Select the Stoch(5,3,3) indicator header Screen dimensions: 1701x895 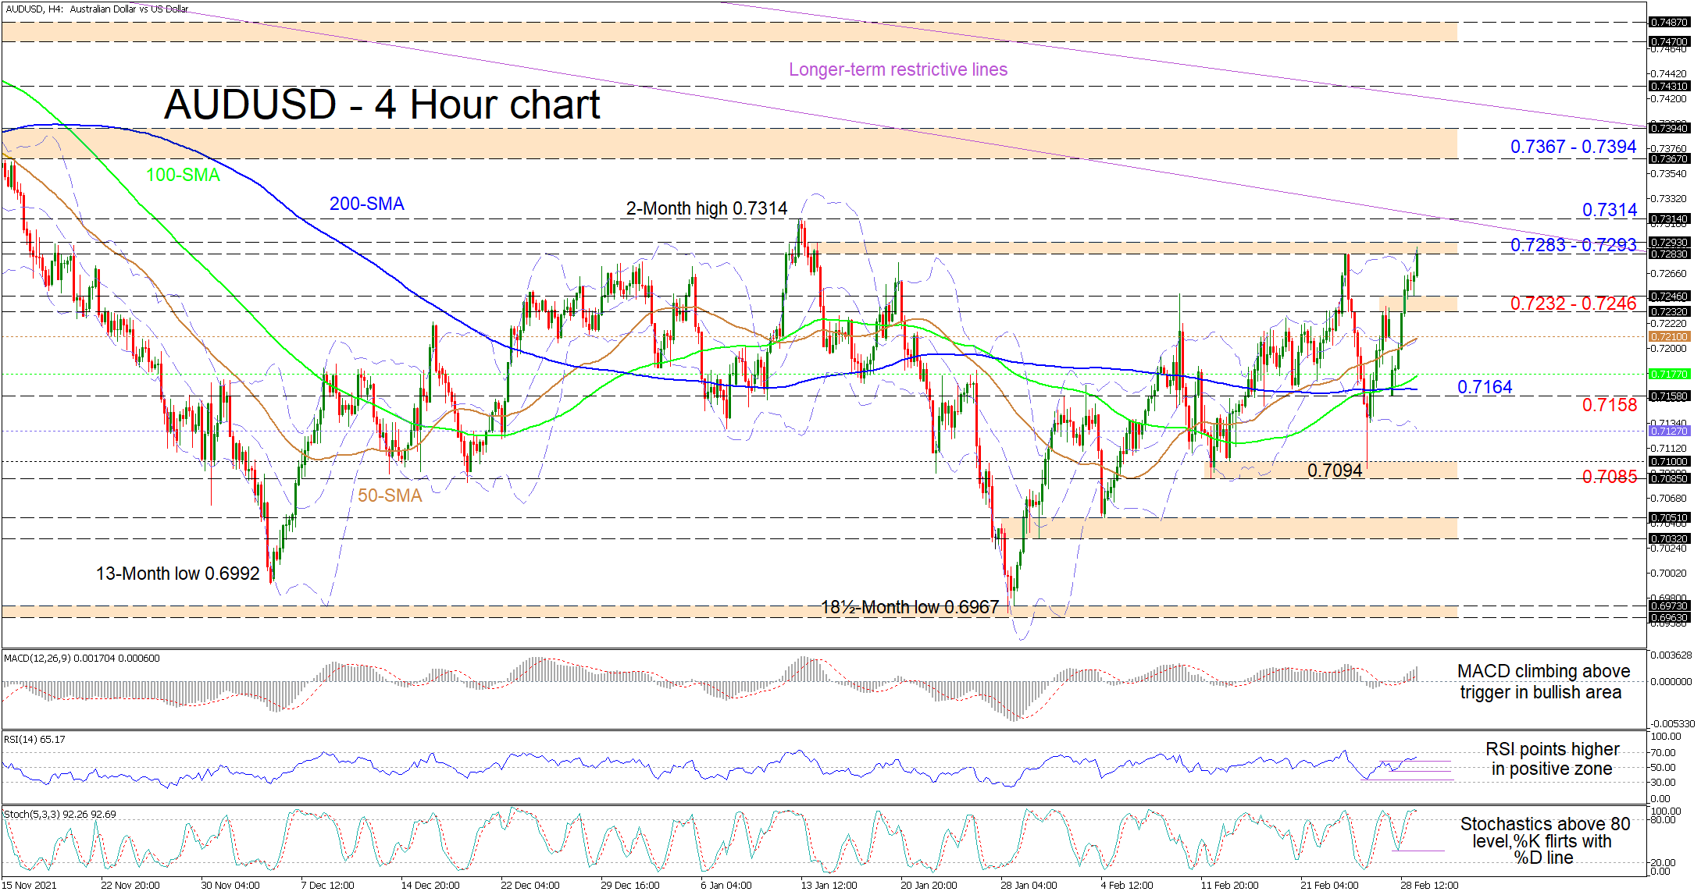[59, 814]
